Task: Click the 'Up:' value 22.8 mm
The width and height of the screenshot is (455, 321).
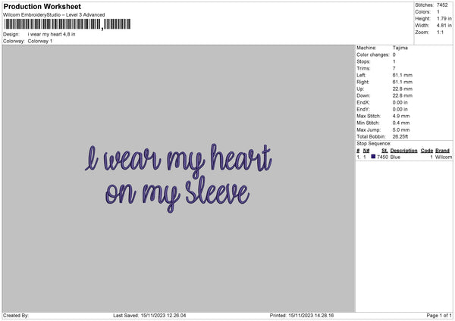Action: click(403, 89)
